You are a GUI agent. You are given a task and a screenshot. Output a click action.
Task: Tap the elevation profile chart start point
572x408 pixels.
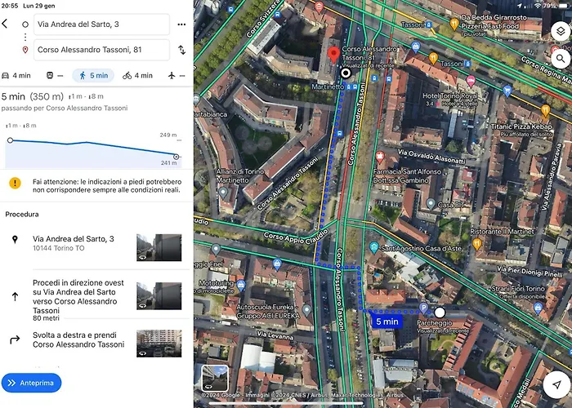[x=10, y=140]
